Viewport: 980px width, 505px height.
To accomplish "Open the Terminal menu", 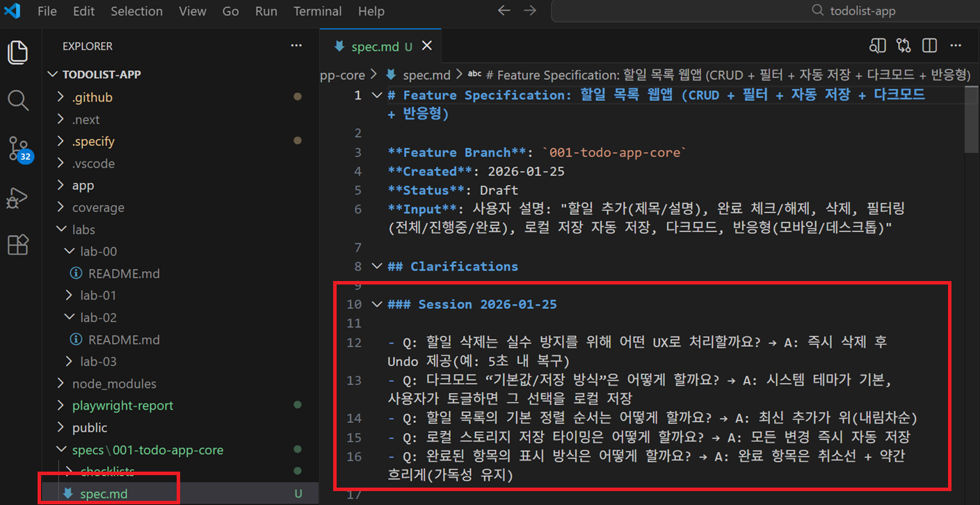I will [318, 11].
